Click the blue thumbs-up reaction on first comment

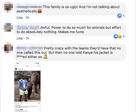tap(119, 16)
